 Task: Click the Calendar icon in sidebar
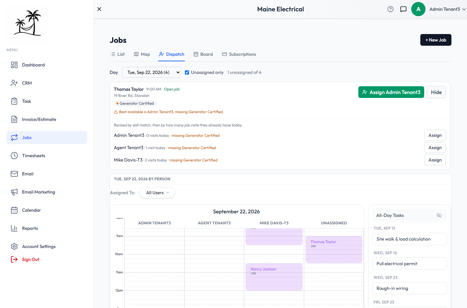point(14,210)
